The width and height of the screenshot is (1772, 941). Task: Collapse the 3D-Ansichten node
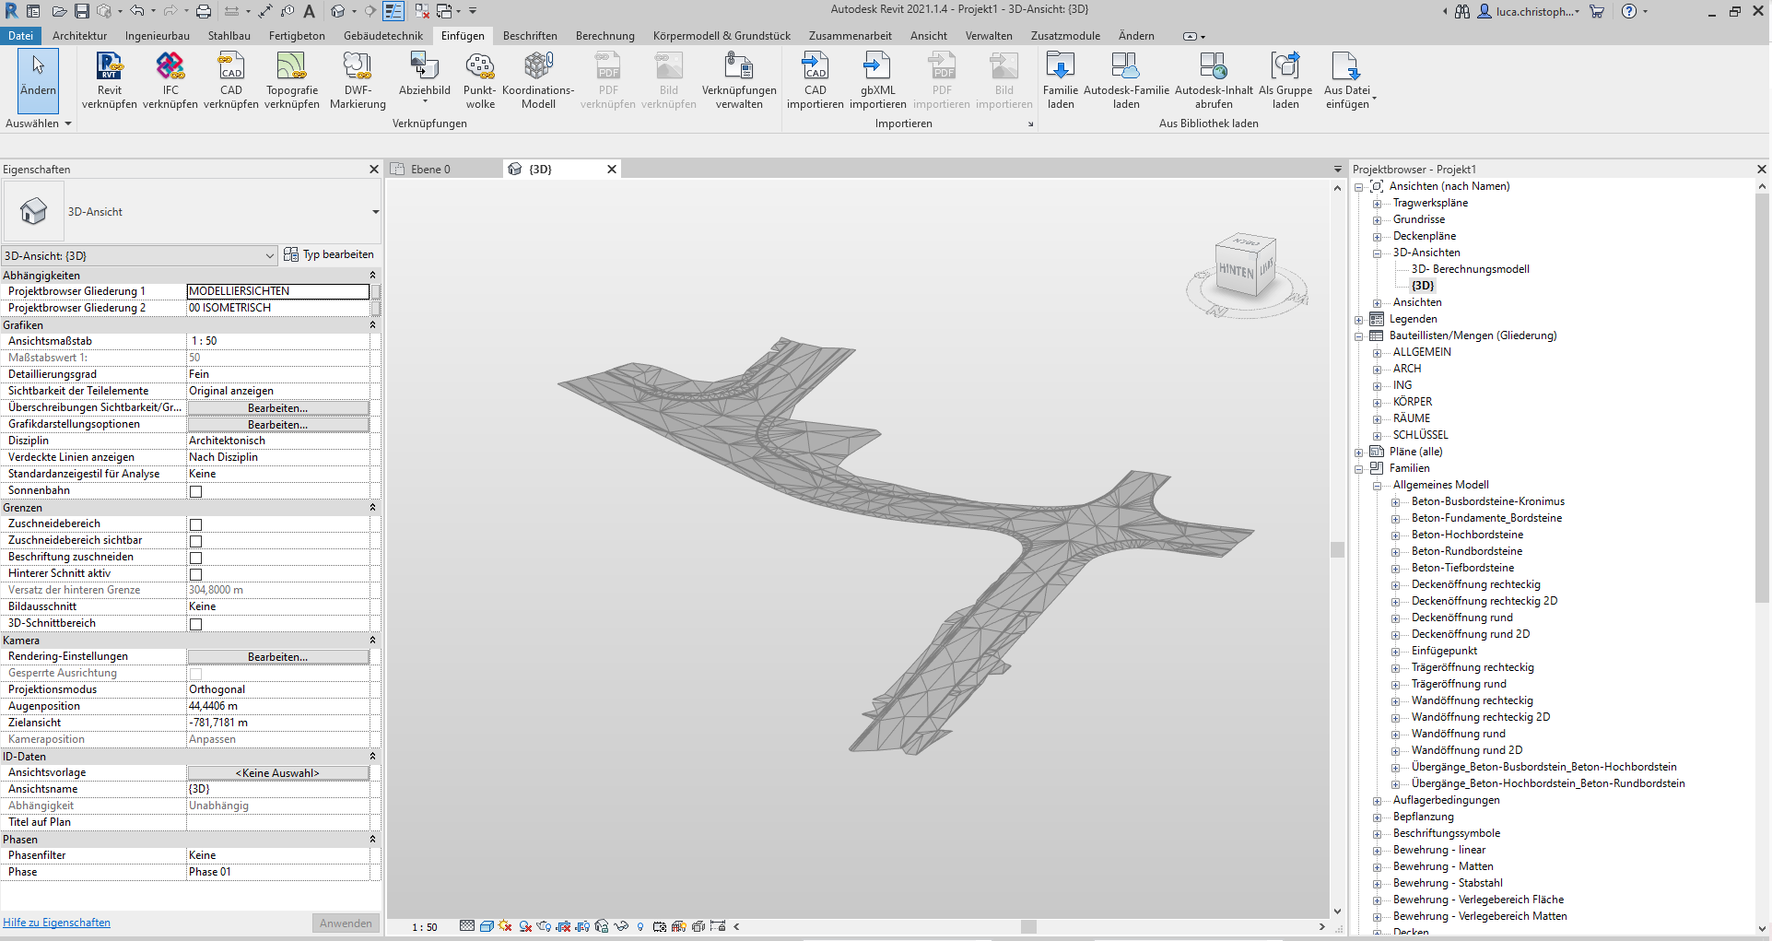click(1377, 253)
